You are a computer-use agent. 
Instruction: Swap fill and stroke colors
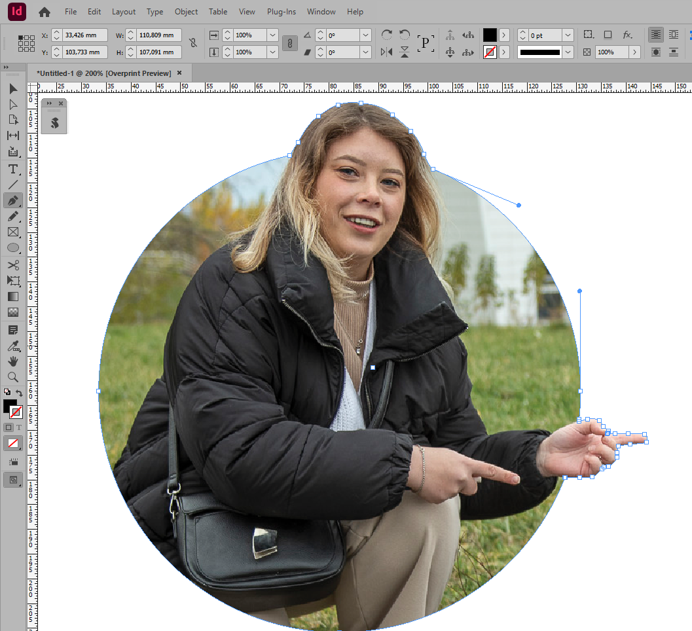pos(20,392)
